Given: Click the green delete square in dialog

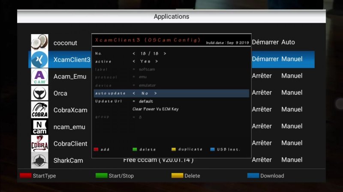Looking at the screenshot, I should 135,149.
